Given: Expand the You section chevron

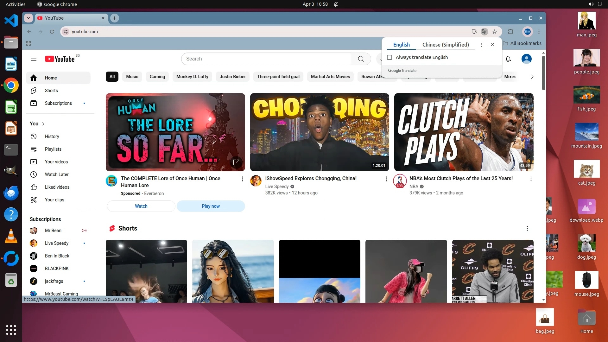Looking at the screenshot, I should coord(43,124).
